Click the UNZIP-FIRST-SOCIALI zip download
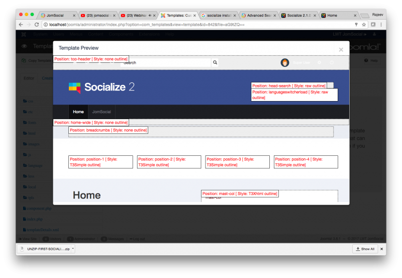Screen dimensions: 402x278 point(45,249)
